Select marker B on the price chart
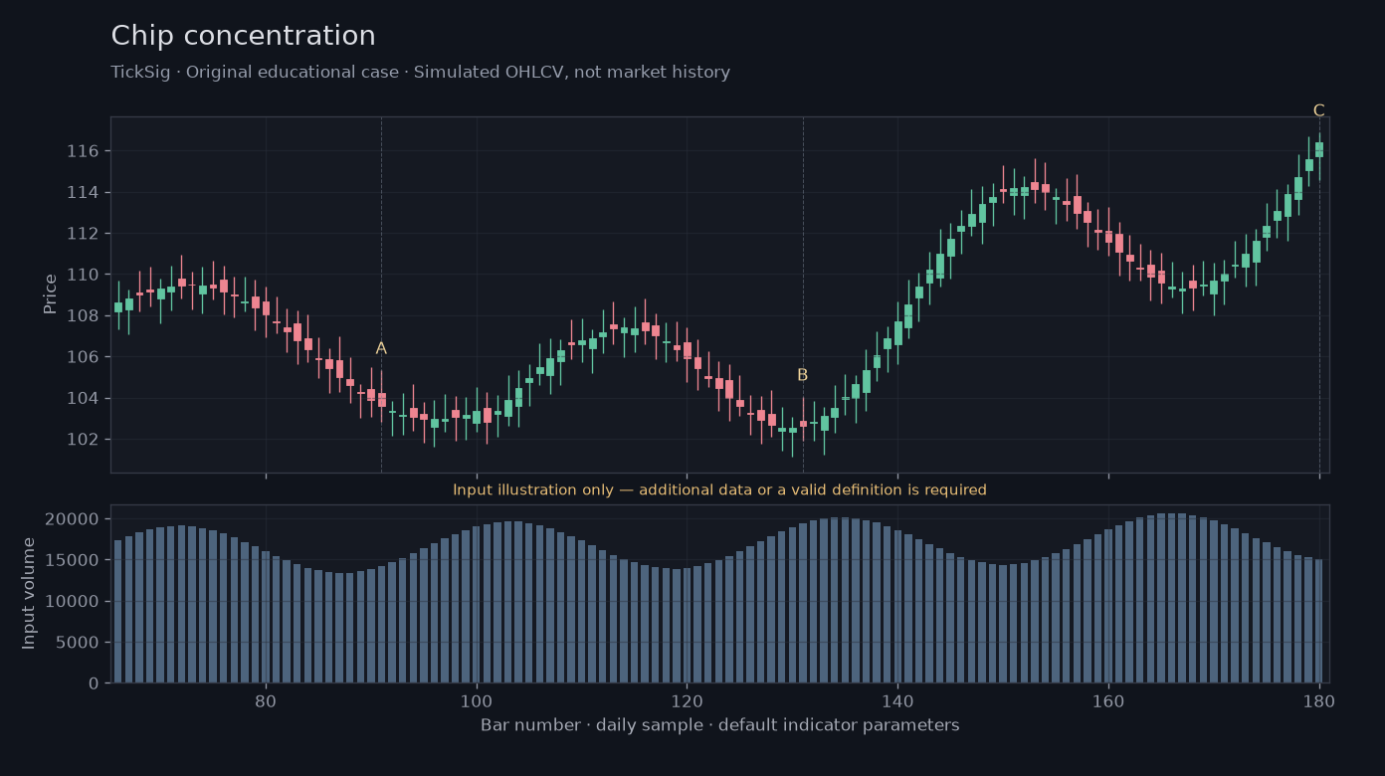 803,375
